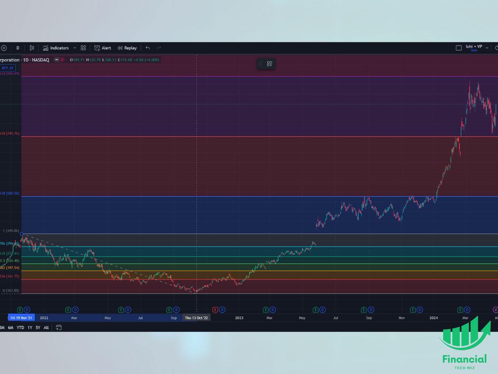
Task: Click the close value C119.60 in legend
Action: pos(125,60)
